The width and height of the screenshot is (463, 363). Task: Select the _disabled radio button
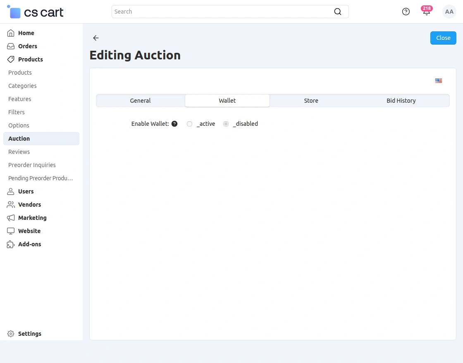point(226,124)
